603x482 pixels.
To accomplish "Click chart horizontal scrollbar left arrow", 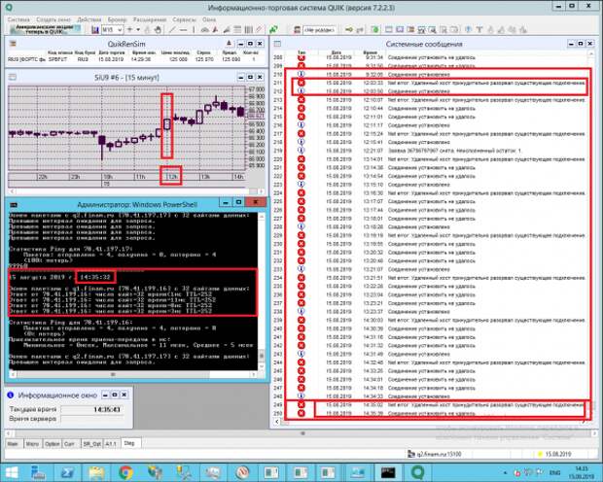I will 12,191.
